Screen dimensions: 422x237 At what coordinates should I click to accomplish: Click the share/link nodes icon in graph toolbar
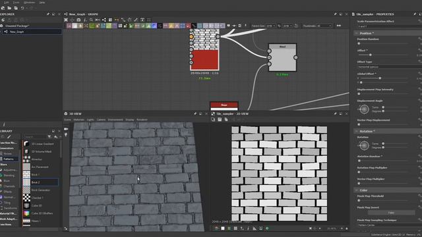pos(104,20)
